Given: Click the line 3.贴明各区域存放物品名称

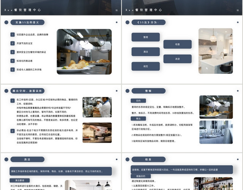Looking at the screenshot, I should click(153, 141).
